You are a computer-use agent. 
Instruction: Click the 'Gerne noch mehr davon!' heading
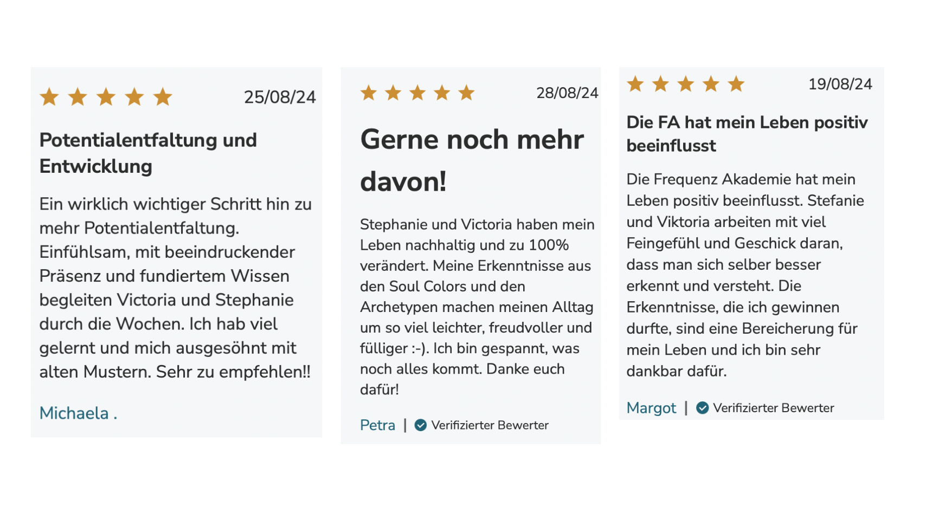(472, 160)
